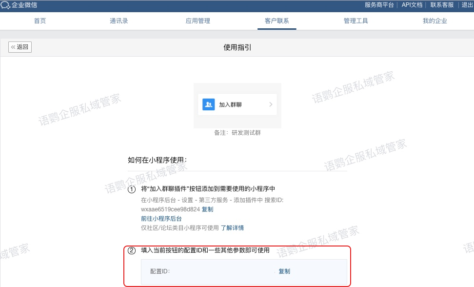Screen dimensions: 474x287
Task: Log out via the 退出 link
Action: pos(467,5)
